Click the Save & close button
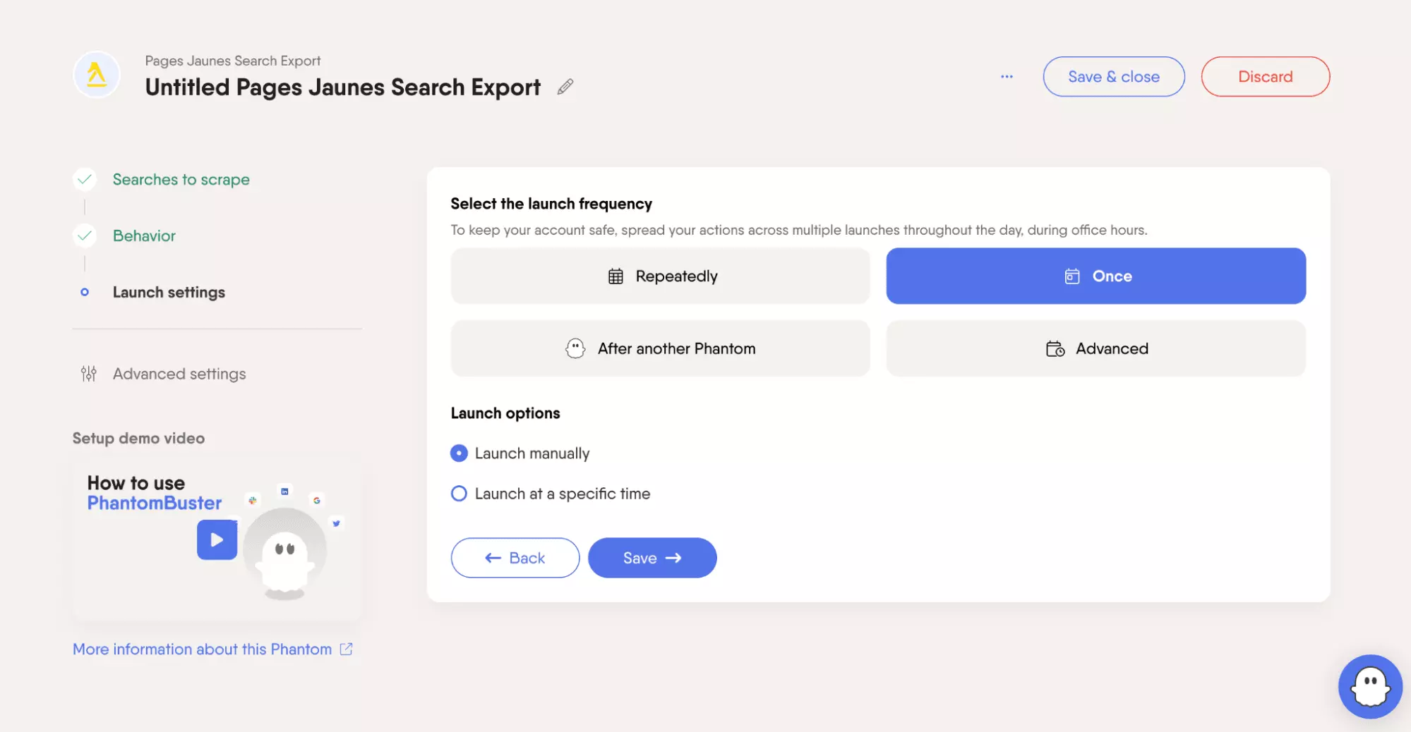This screenshot has height=732, width=1411. pyautogui.click(x=1113, y=76)
